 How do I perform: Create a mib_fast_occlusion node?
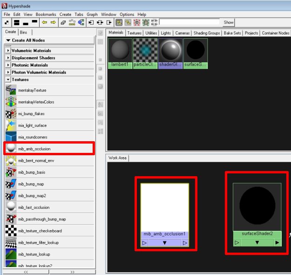(x=49, y=207)
